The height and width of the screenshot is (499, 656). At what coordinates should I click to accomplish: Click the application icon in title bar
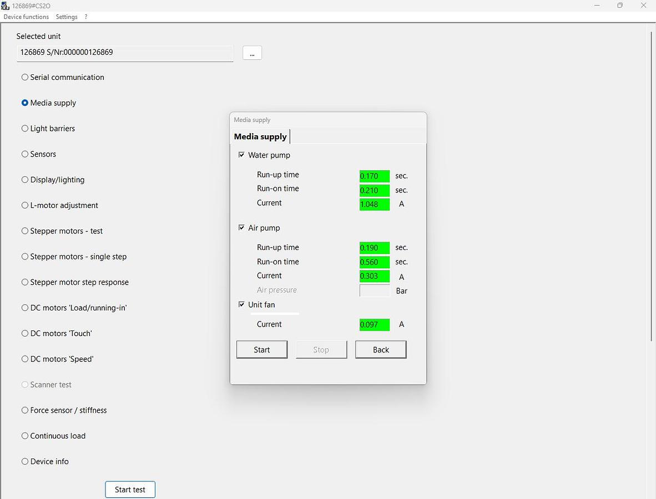click(x=6, y=6)
